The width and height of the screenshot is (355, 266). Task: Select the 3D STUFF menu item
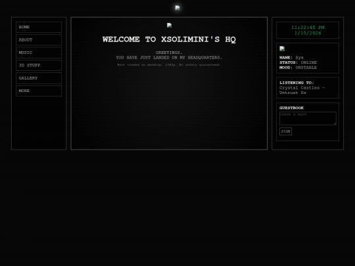(x=39, y=66)
